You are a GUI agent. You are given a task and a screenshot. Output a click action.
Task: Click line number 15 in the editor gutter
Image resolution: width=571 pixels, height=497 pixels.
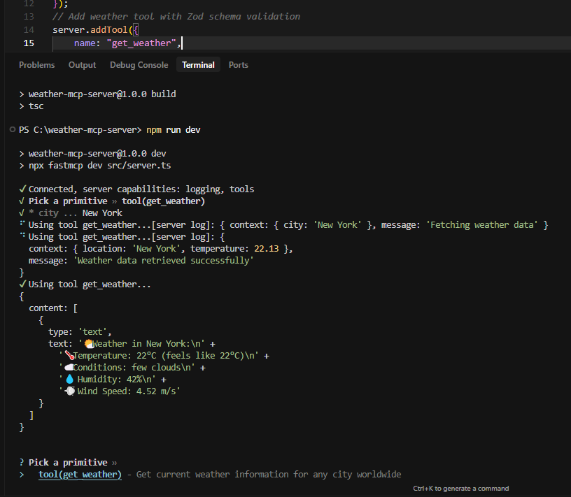29,43
